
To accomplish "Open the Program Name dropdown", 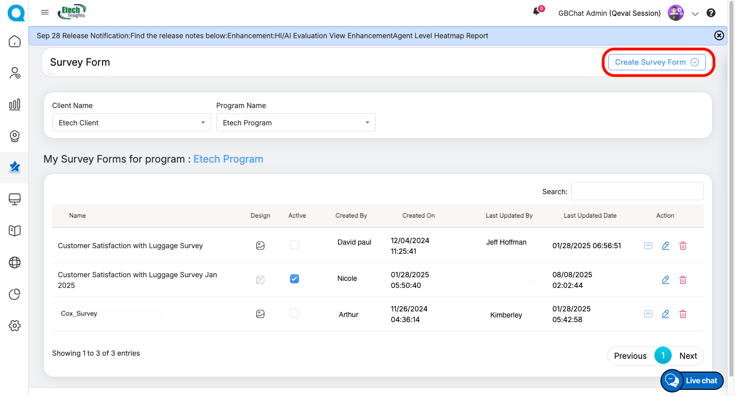I will pyautogui.click(x=296, y=123).
